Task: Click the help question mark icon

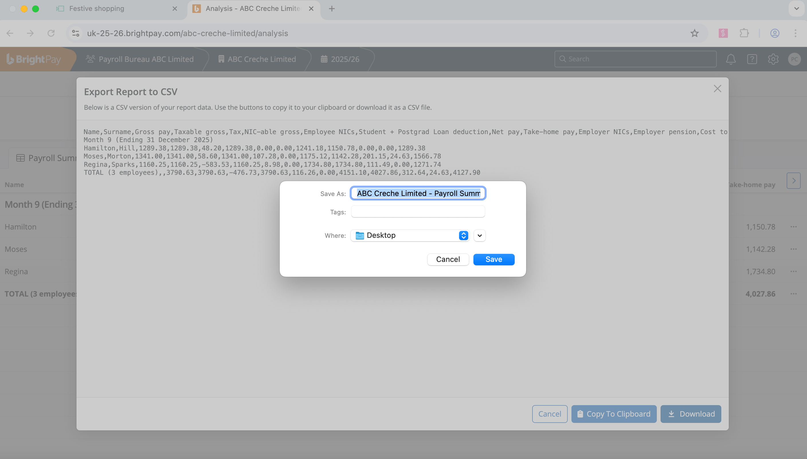Action: tap(752, 59)
